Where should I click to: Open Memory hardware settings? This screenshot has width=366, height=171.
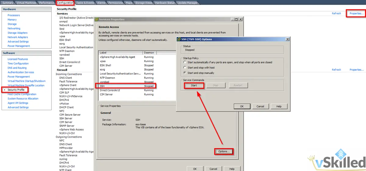coord(12,20)
